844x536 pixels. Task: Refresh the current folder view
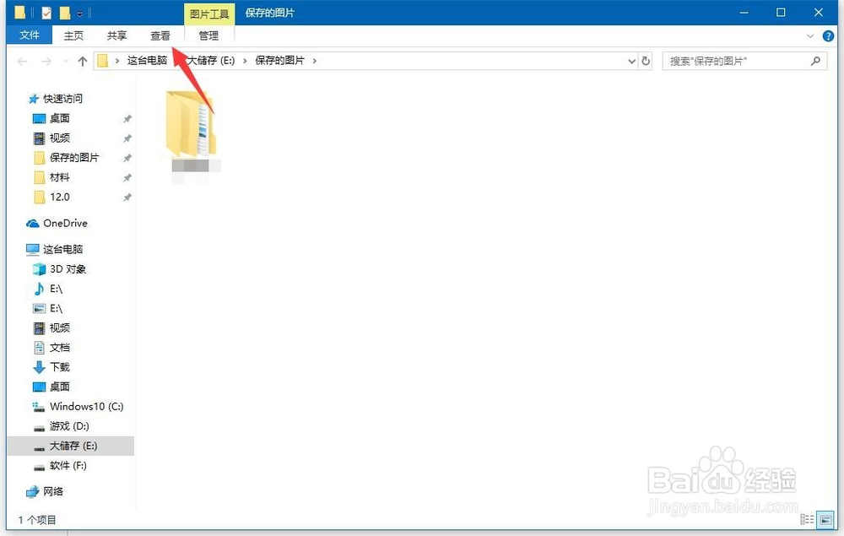(647, 60)
